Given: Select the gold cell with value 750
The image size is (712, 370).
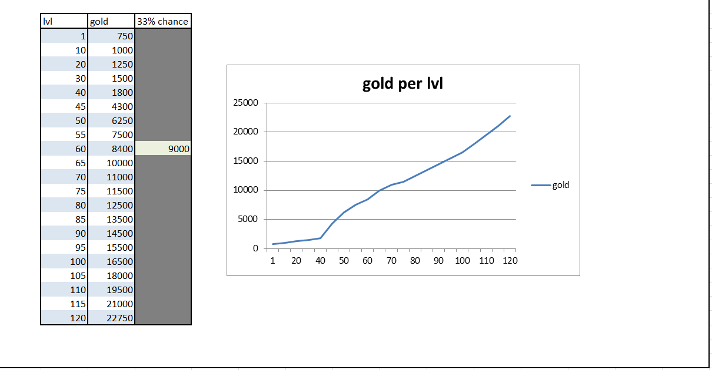Looking at the screenshot, I should pos(111,36).
